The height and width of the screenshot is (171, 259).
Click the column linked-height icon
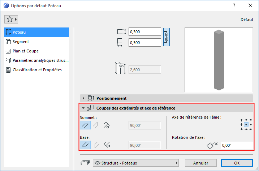120,69
